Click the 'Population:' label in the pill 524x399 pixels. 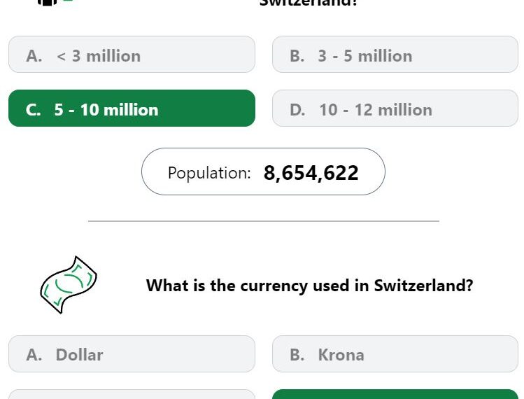tap(209, 173)
